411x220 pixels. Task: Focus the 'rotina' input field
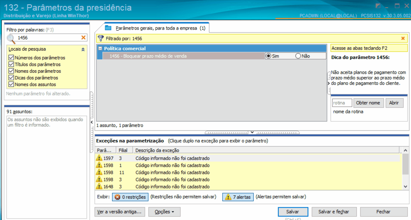coord(342,103)
